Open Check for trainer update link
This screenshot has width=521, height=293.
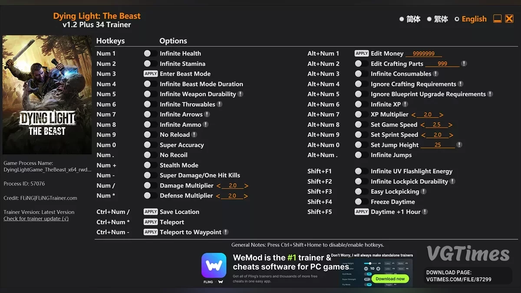[x=36, y=219]
